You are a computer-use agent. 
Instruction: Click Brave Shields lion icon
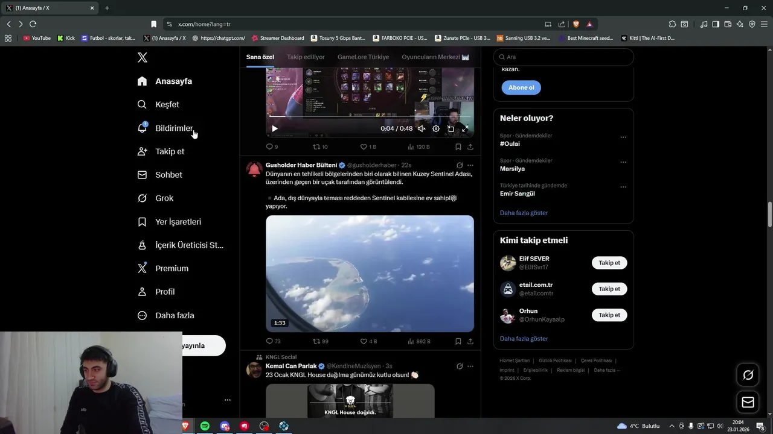(x=576, y=24)
